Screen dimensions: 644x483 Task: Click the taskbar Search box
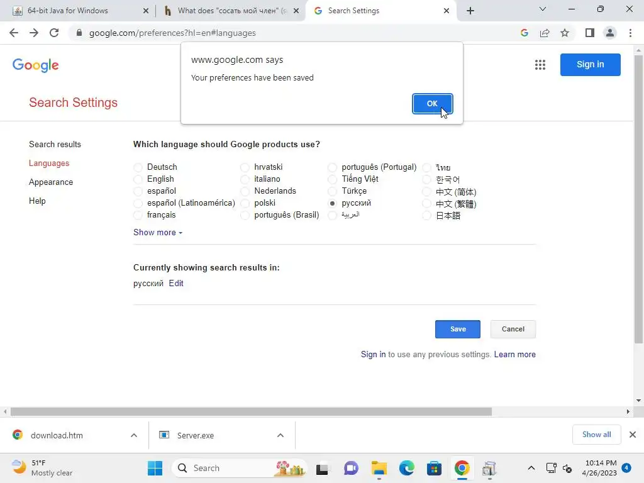click(x=240, y=468)
